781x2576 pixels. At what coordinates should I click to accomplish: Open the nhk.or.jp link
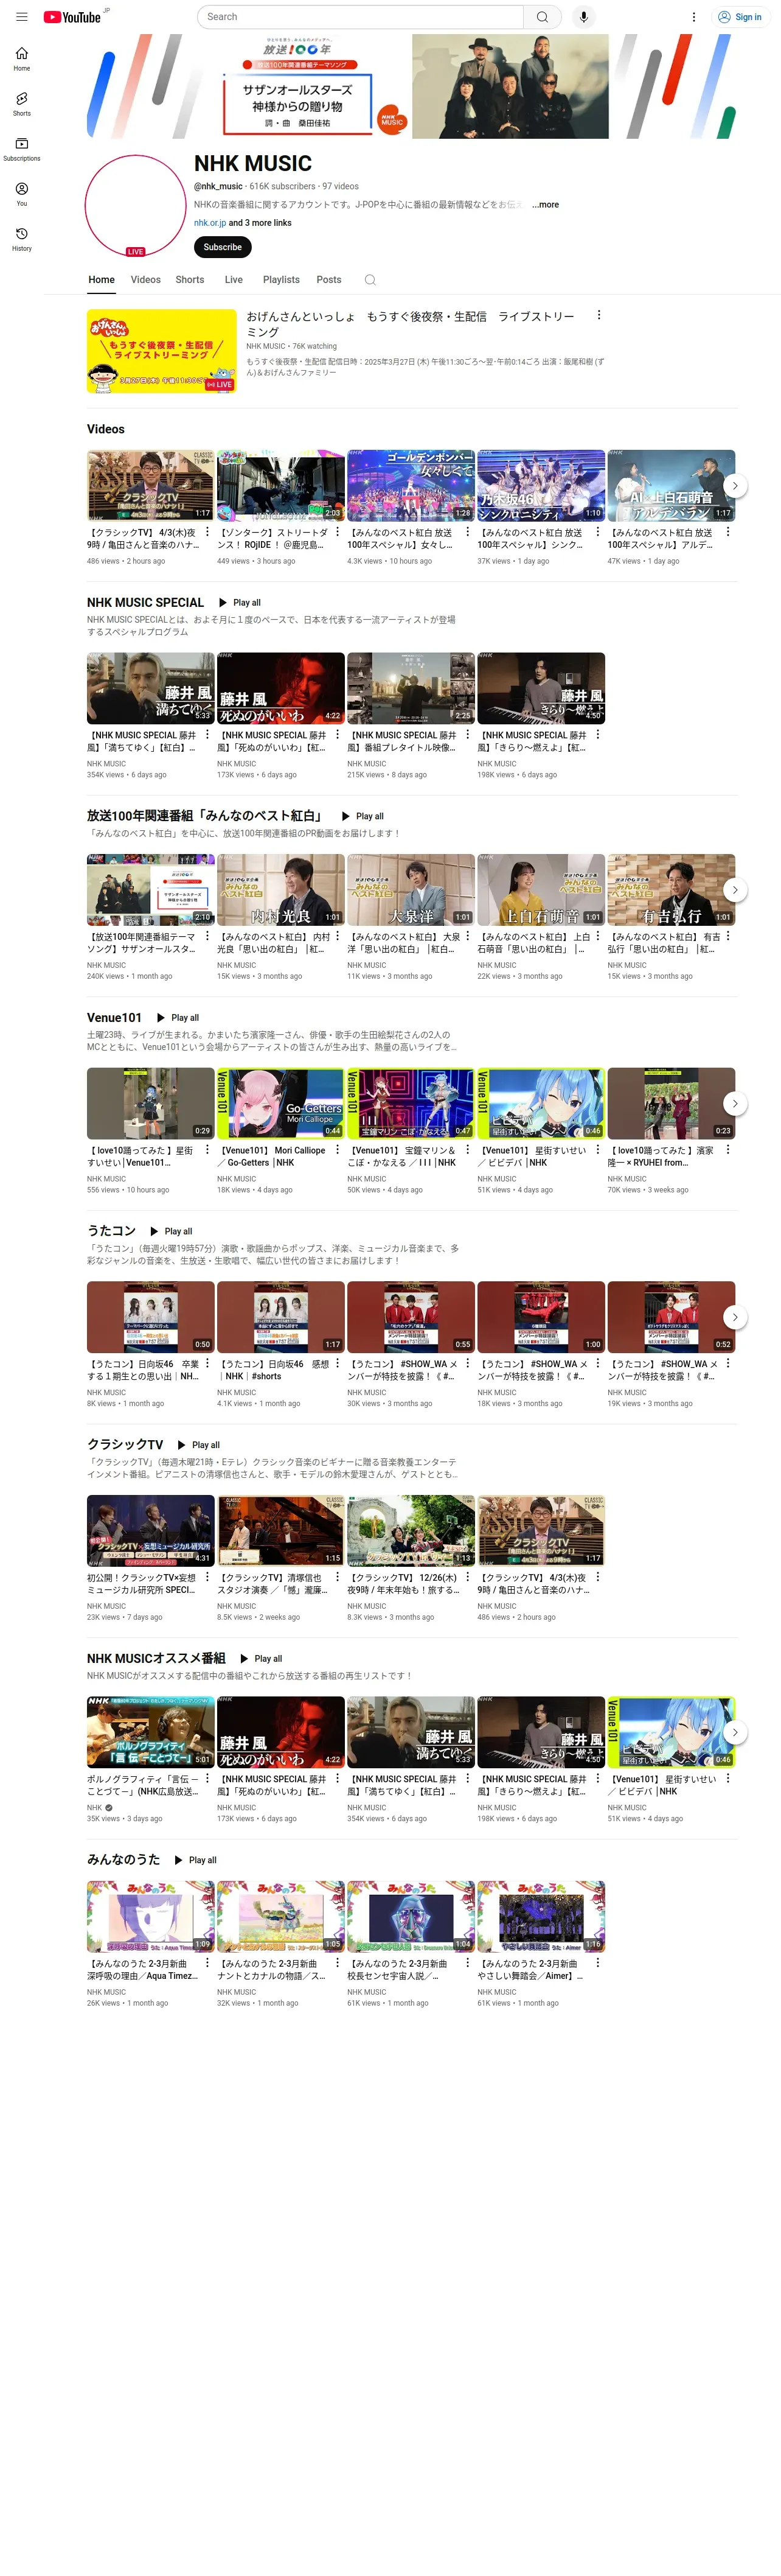click(x=210, y=223)
